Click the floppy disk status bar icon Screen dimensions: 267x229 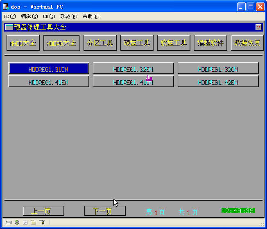[x=25, y=222]
